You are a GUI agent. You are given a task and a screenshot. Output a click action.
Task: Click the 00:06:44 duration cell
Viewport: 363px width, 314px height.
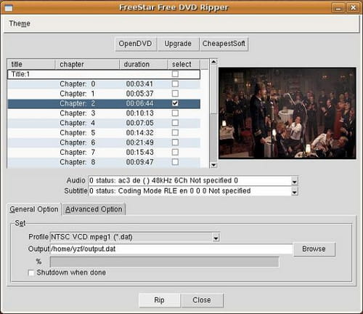point(139,103)
